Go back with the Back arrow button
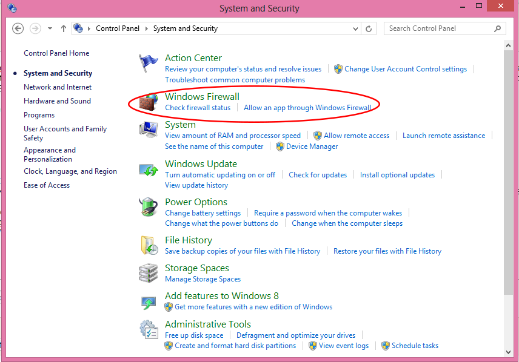Image resolution: width=519 pixels, height=362 pixels. [18, 28]
